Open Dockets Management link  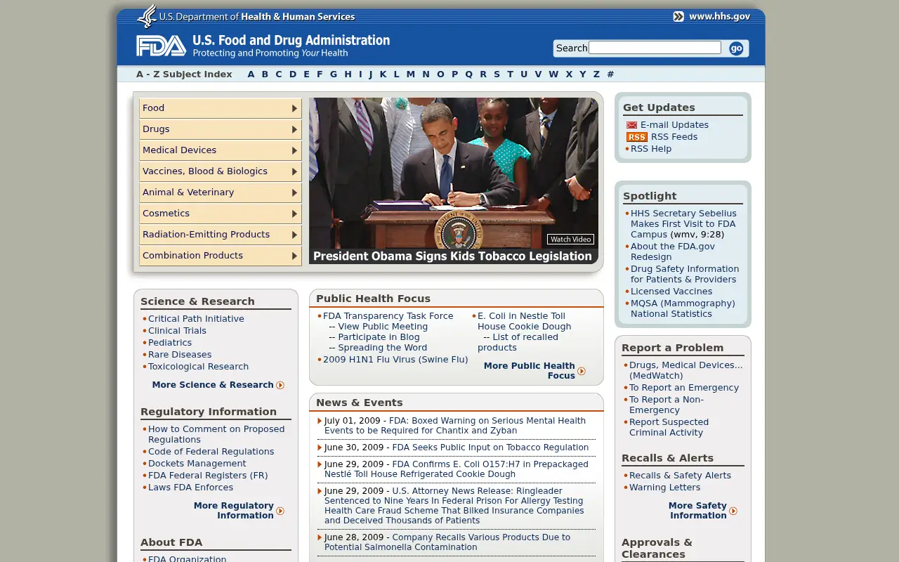point(197,464)
